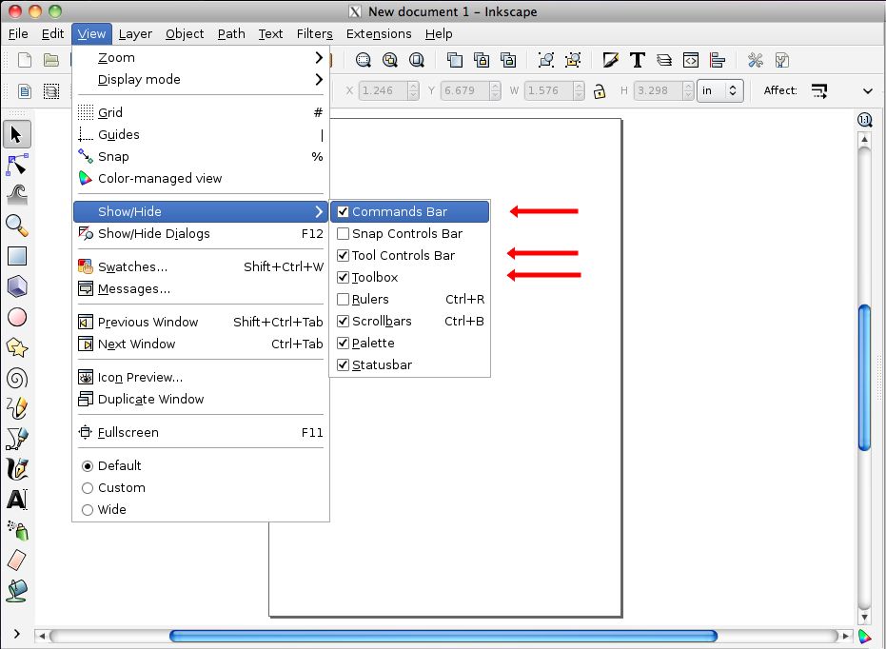Viewport: 886px width, 649px height.
Task: Disable the Scrollbars checkbox
Action: pyautogui.click(x=343, y=322)
